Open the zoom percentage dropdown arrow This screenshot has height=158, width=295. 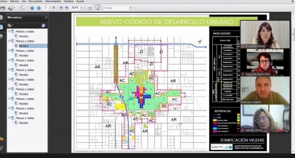pyautogui.click(x=82, y=8)
